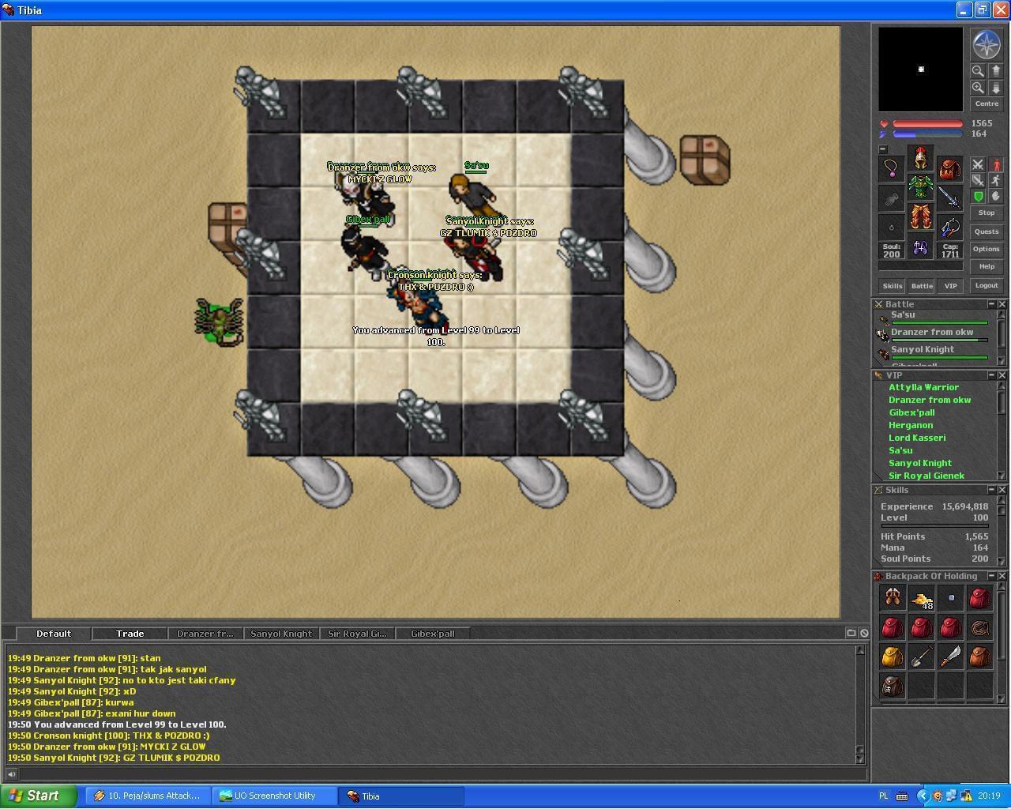
Task: Switch to the Trade chat tab
Action: pyautogui.click(x=130, y=634)
